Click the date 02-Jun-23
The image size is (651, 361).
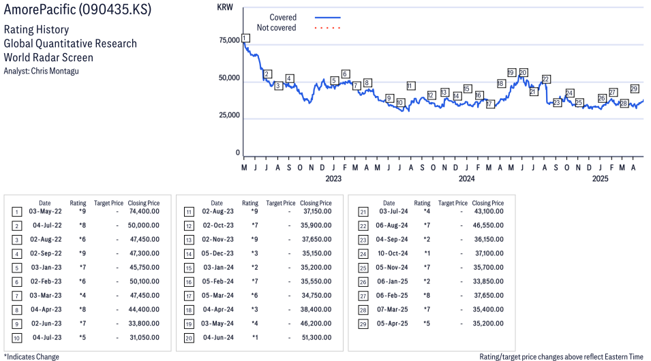coord(46,324)
